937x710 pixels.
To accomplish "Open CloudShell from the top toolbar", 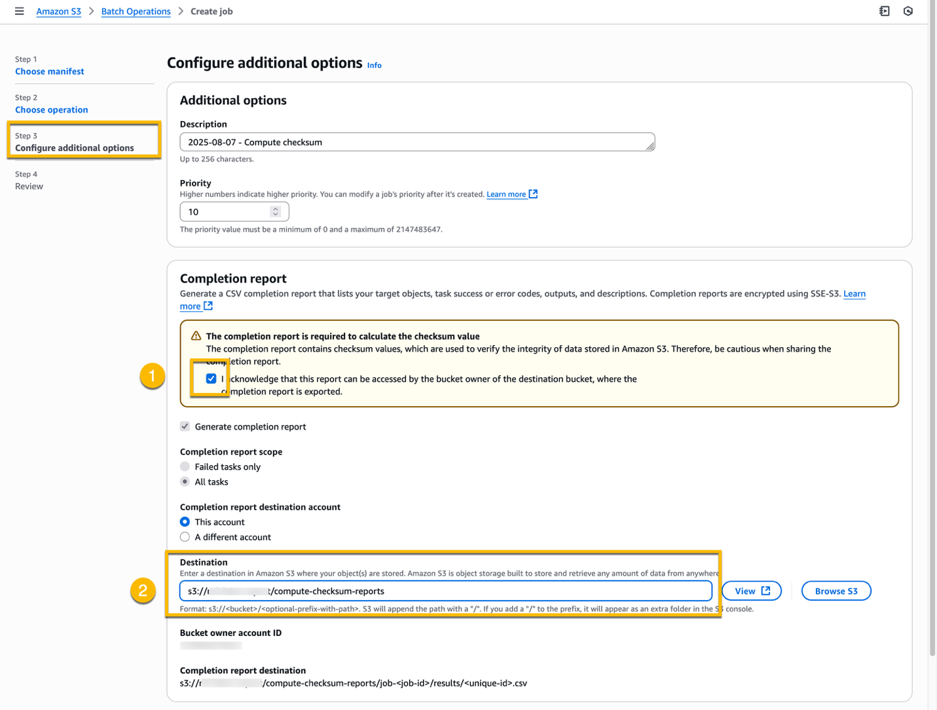I will pos(908,11).
